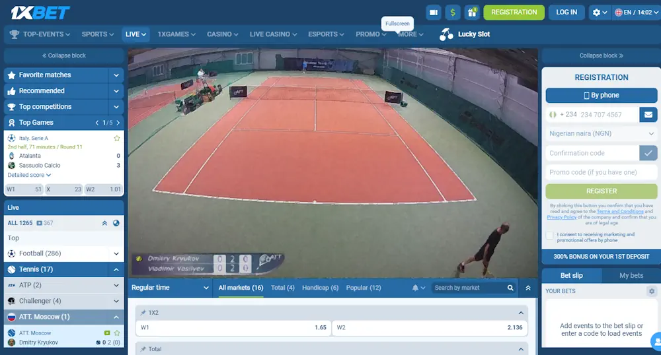The height and width of the screenshot is (355, 661).
Task: Favorite the ATT. Moscow match star
Action: pos(117,333)
